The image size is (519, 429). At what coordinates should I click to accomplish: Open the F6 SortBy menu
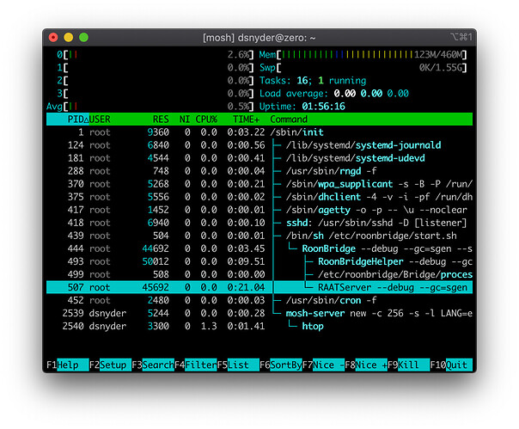point(281,365)
